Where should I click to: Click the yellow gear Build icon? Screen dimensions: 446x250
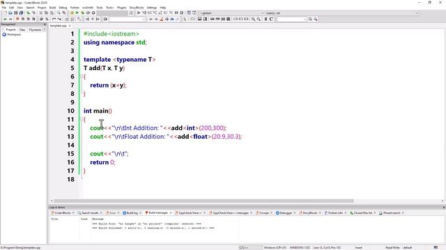point(72,13)
